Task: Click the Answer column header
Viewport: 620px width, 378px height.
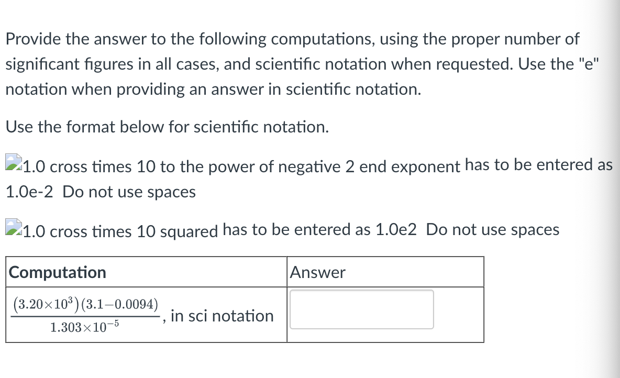Action: [x=317, y=272]
